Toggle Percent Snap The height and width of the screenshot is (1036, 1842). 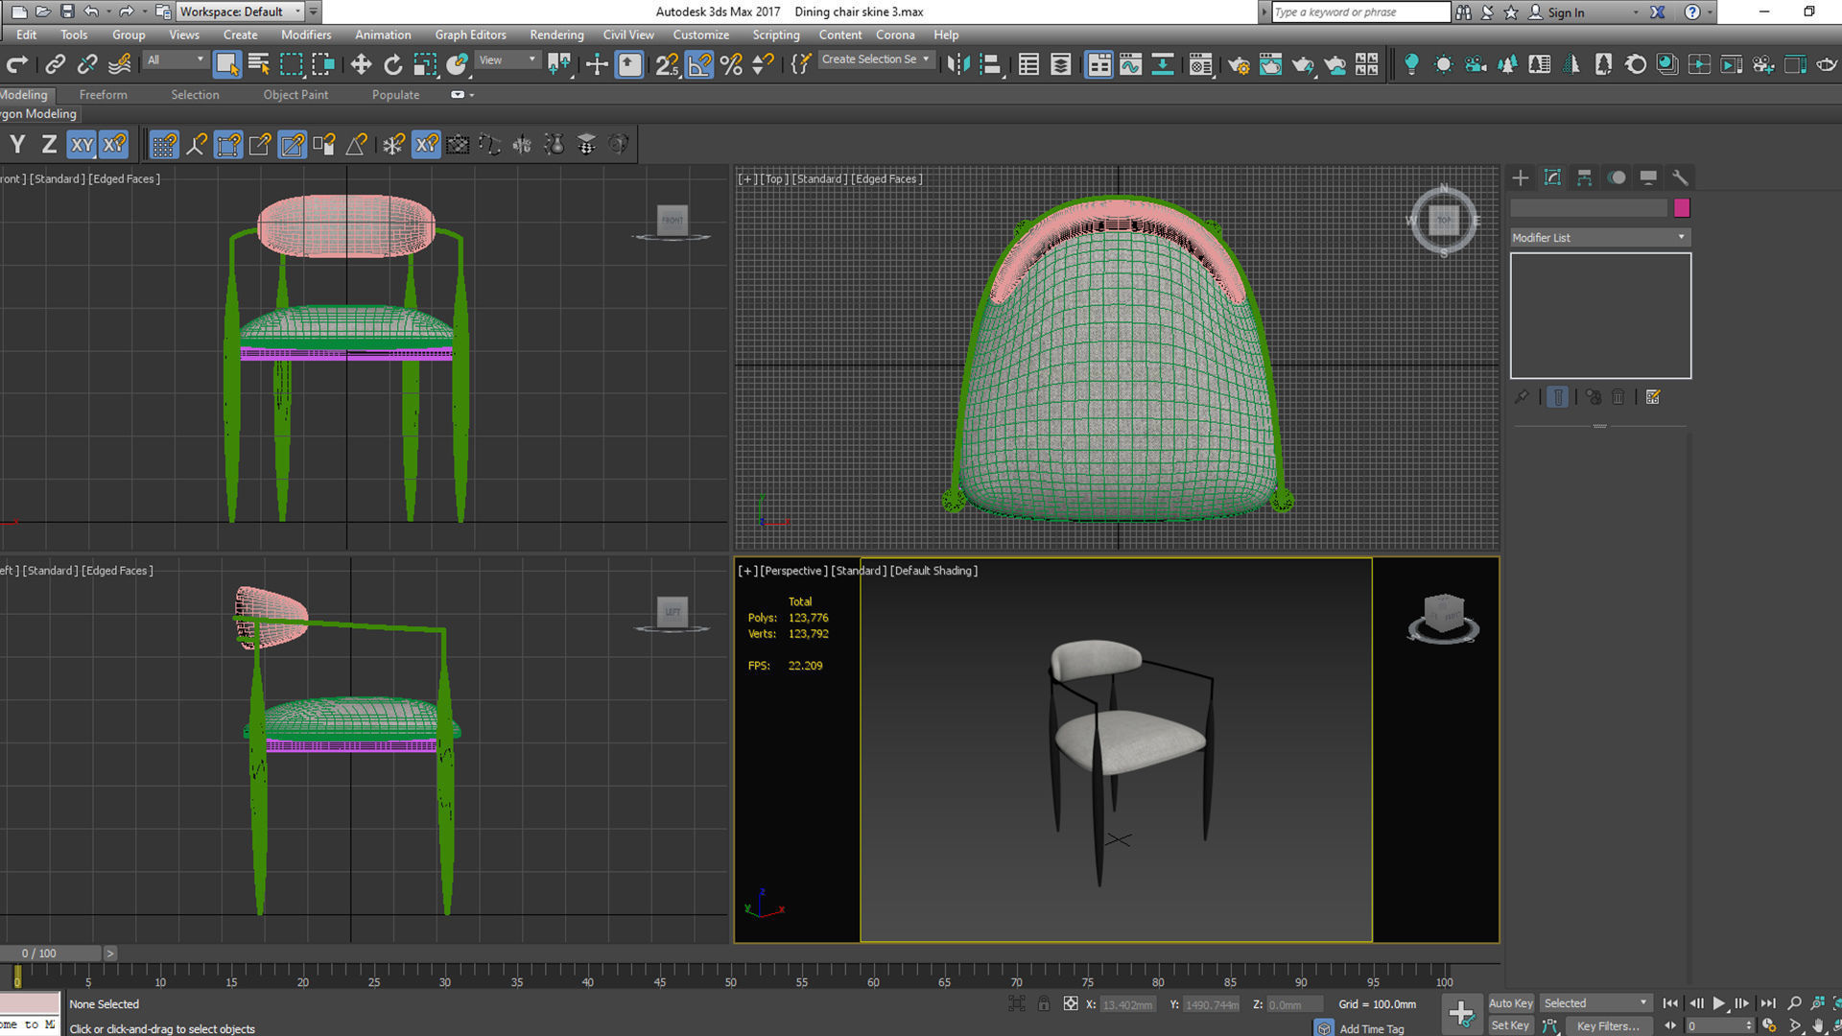[x=731, y=64]
